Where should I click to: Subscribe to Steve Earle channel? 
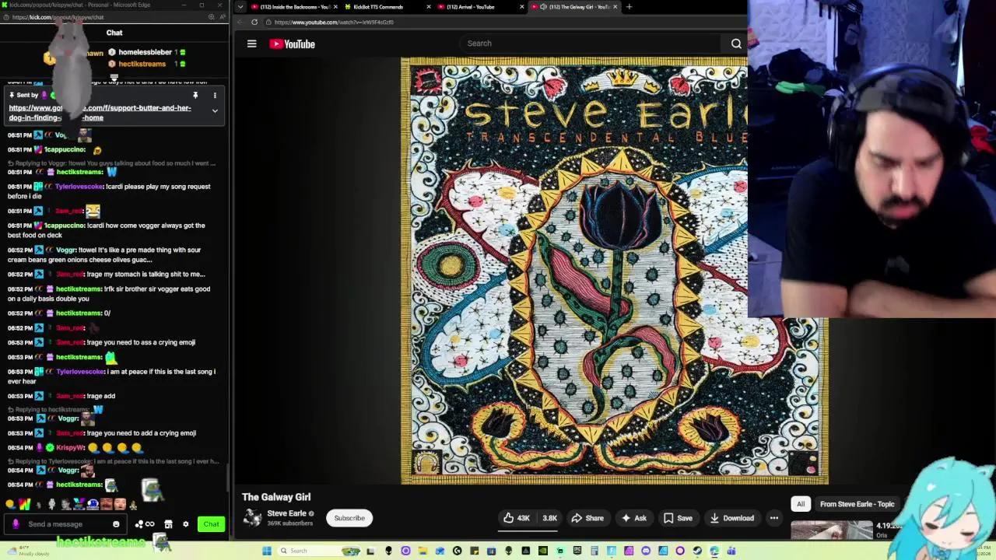(349, 518)
